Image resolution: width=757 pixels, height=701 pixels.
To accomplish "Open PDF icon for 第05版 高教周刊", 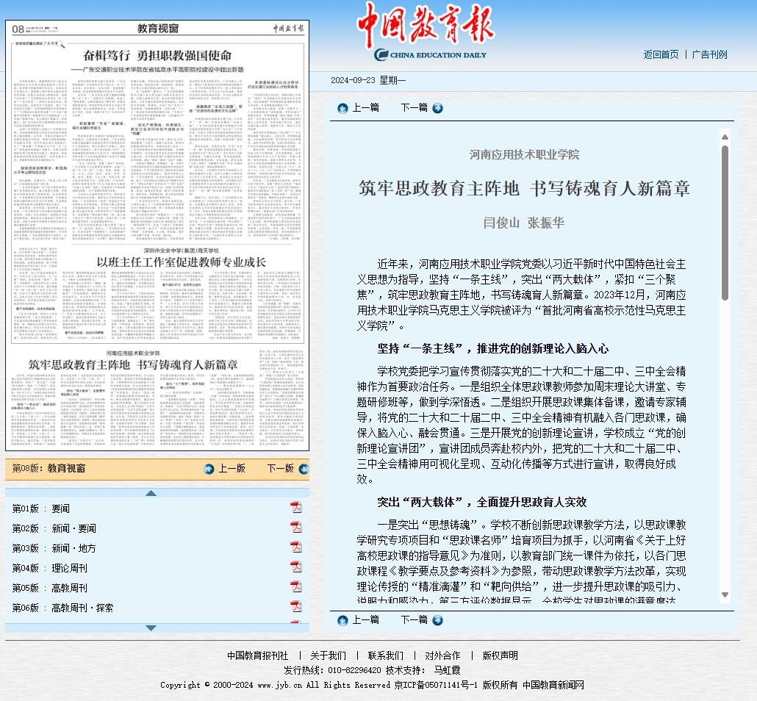I will (296, 587).
